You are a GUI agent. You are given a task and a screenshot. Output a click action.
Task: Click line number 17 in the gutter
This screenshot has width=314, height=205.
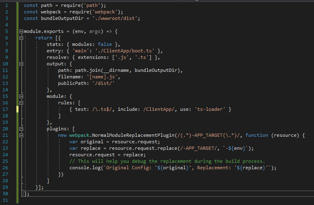(x=5, y=109)
